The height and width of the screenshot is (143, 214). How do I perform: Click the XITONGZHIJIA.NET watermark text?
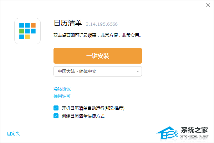(194, 137)
